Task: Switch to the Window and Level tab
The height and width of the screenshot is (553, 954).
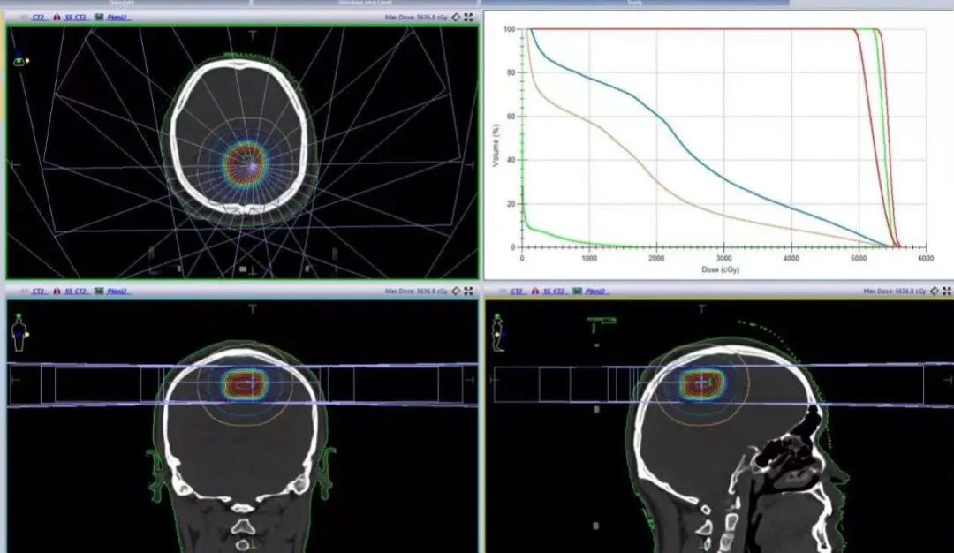Action: 365,3
